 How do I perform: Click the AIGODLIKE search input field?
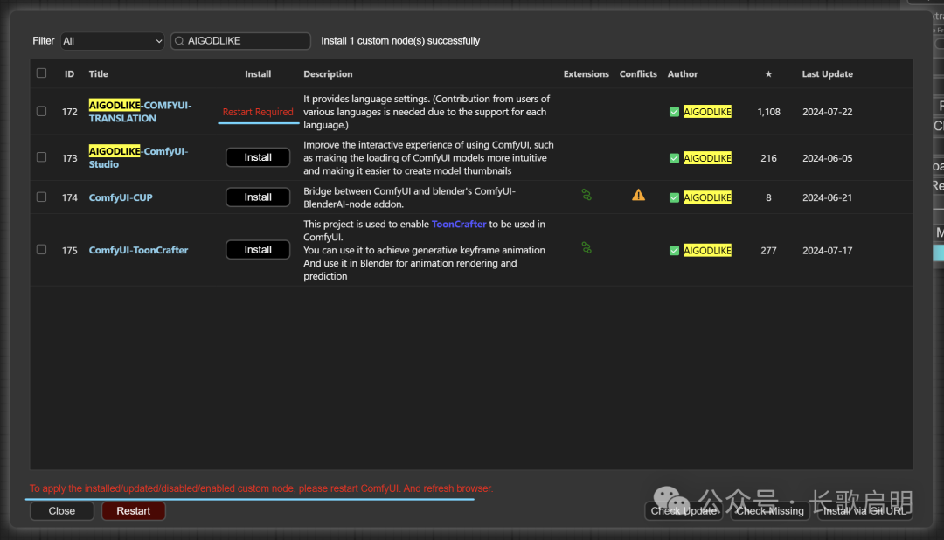(241, 41)
